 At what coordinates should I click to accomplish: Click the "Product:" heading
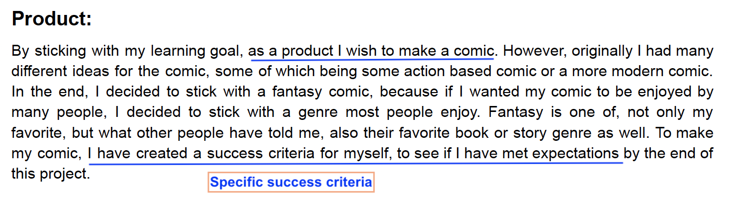[x=52, y=19]
